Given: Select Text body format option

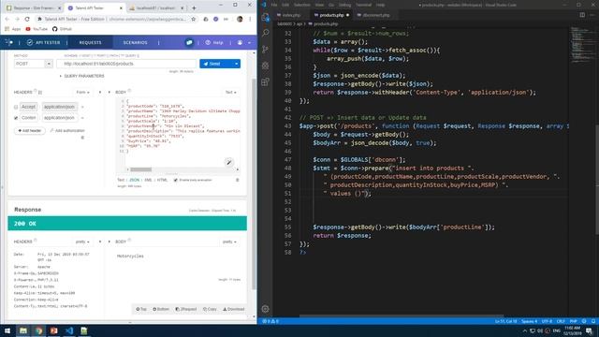Looking at the screenshot, I should pyautogui.click(x=121, y=180).
